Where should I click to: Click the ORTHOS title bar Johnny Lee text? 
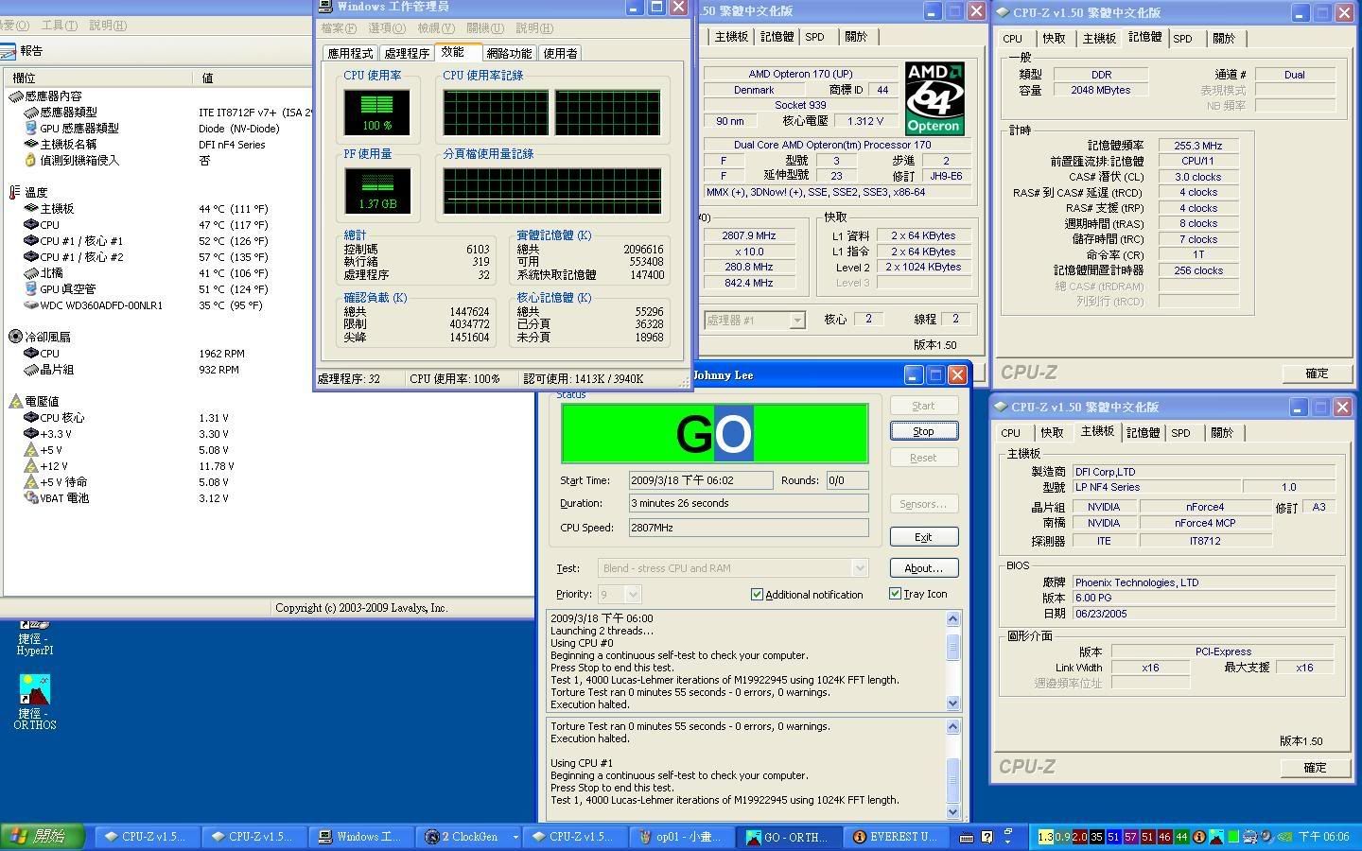click(724, 375)
